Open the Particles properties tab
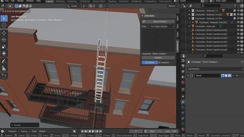This screenshot has width=244, height=137. [183, 107]
